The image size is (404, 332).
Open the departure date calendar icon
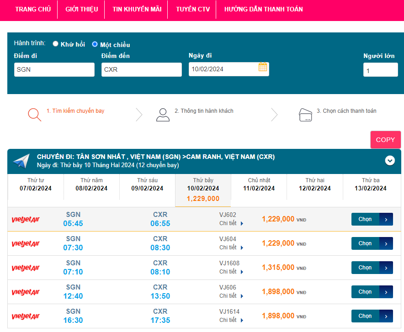[263, 67]
